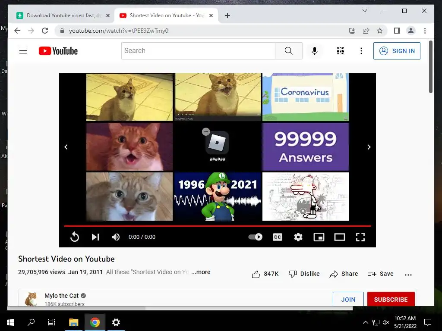
Task: Open Chrome three-dot menu
Action: coord(425,31)
